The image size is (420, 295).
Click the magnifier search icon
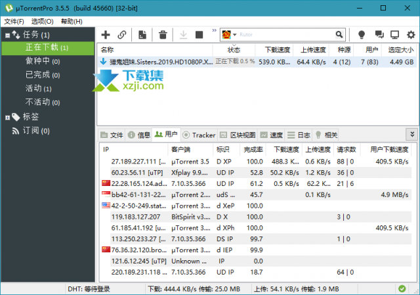pos(339,35)
